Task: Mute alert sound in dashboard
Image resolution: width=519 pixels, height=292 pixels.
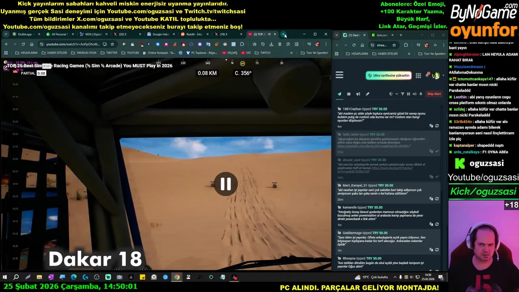Action: (x=414, y=94)
